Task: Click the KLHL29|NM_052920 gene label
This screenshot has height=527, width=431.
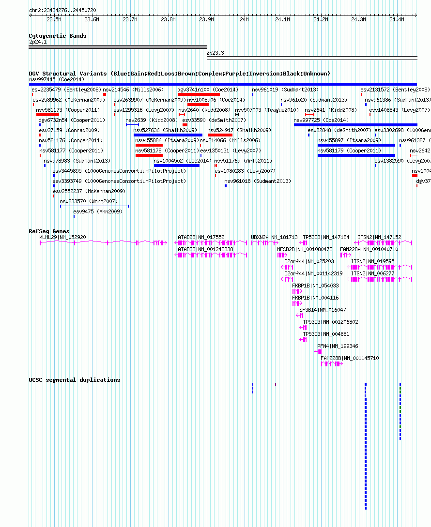Action: coord(62,237)
